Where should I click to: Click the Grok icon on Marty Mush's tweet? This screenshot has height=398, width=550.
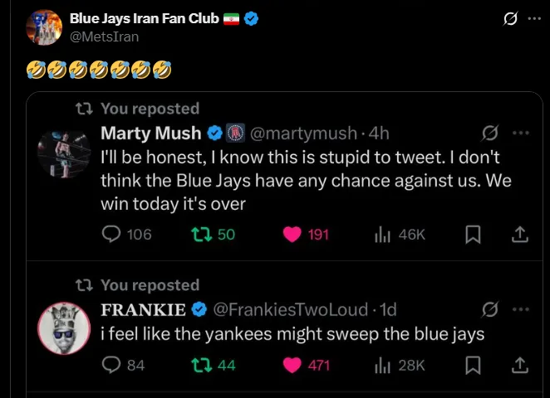coord(490,133)
